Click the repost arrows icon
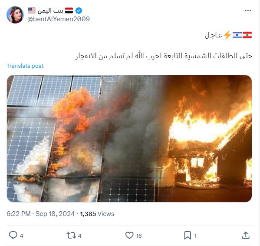 pyautogui.click(x=71, y=236)
